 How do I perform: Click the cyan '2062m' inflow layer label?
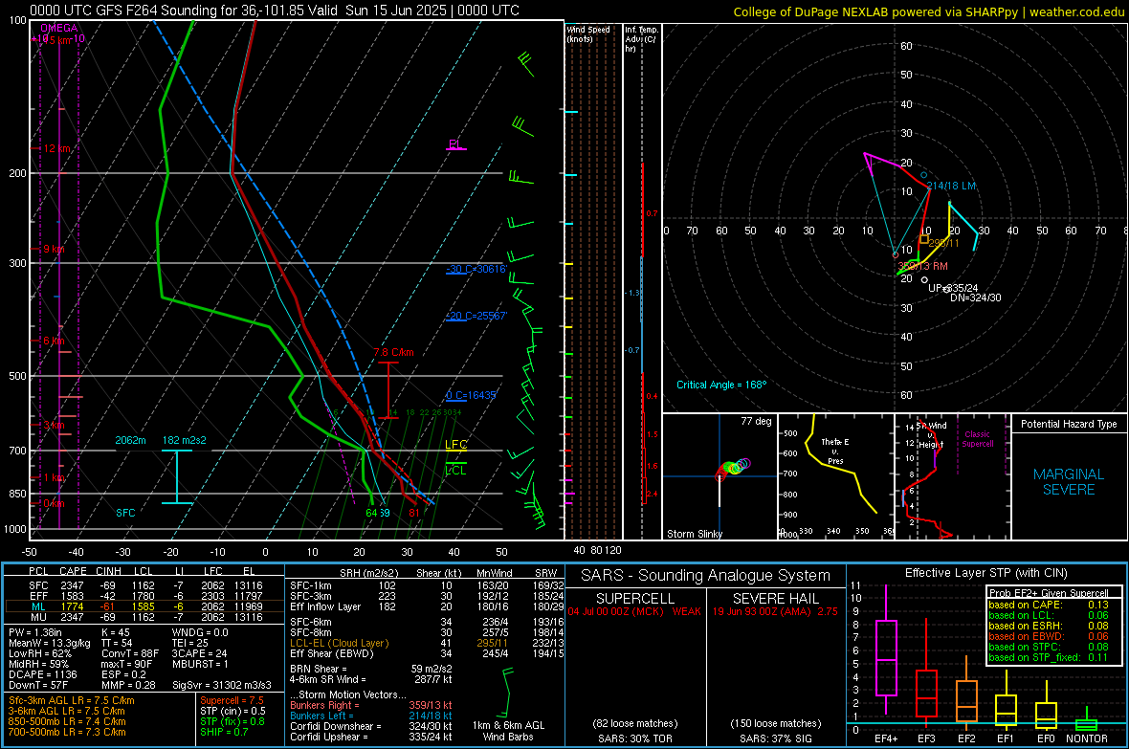(130, 440)
